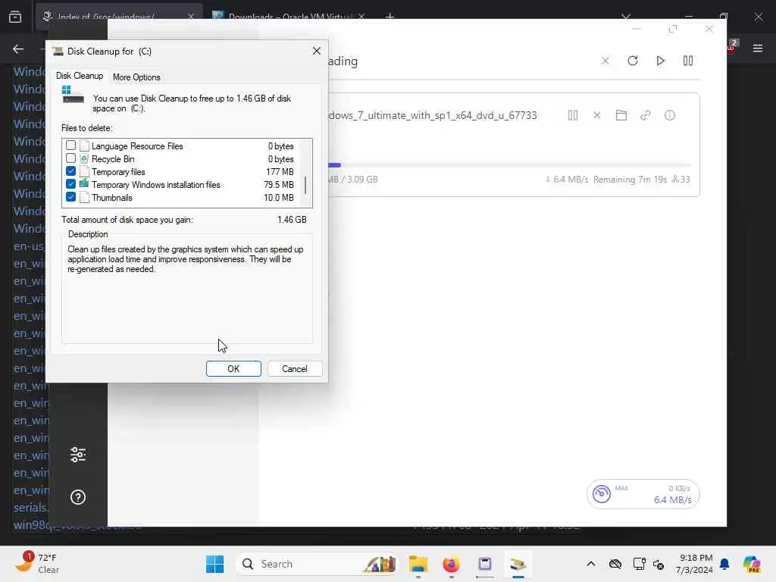
Task: Cancel the Windows 7 ISO download item
Action: [597, 115]
